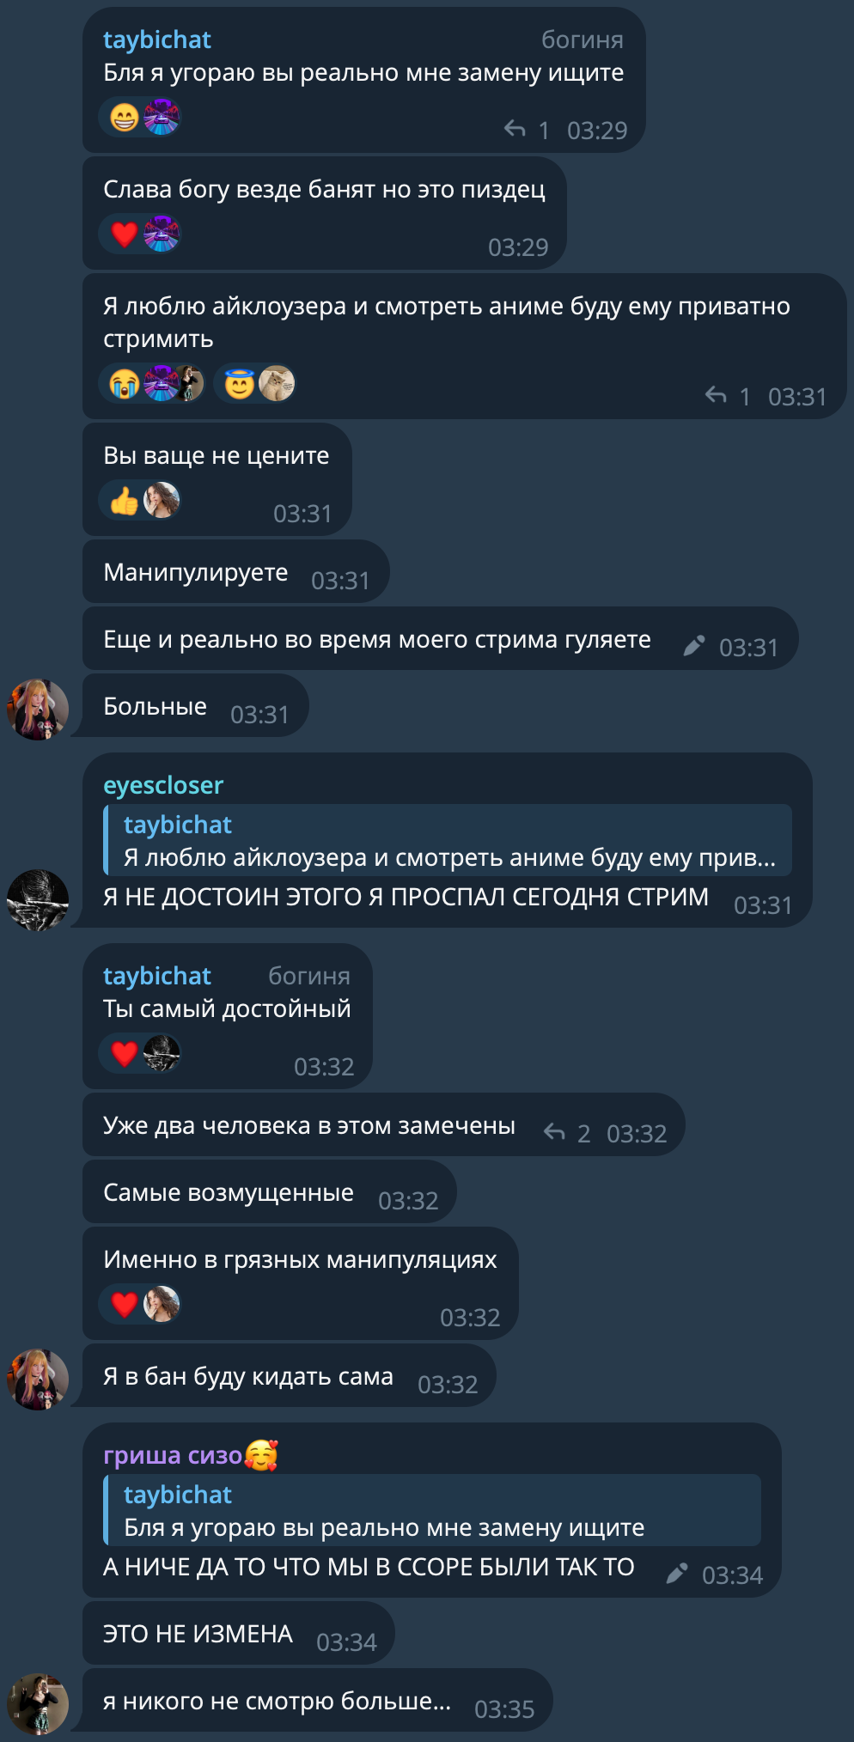Jump to quoted message in eyescloser reply
Viewport: 854px width, 1742px height.
pyautogui.click(x=448, y=840)
